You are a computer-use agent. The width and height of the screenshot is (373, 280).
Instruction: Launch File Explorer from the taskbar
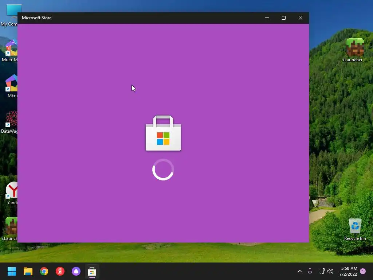point(28,271)
